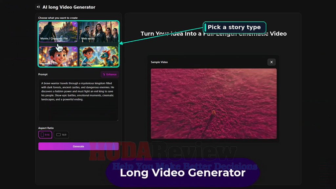Click the Enhance prompt button
This screenshot has height=189, width=336.
110,74
